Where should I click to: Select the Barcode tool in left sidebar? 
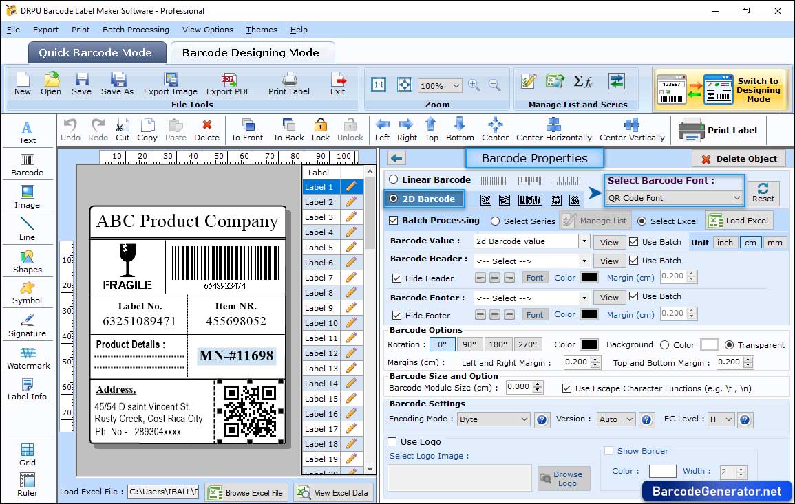pyautogui.click(x=27, y=163)
